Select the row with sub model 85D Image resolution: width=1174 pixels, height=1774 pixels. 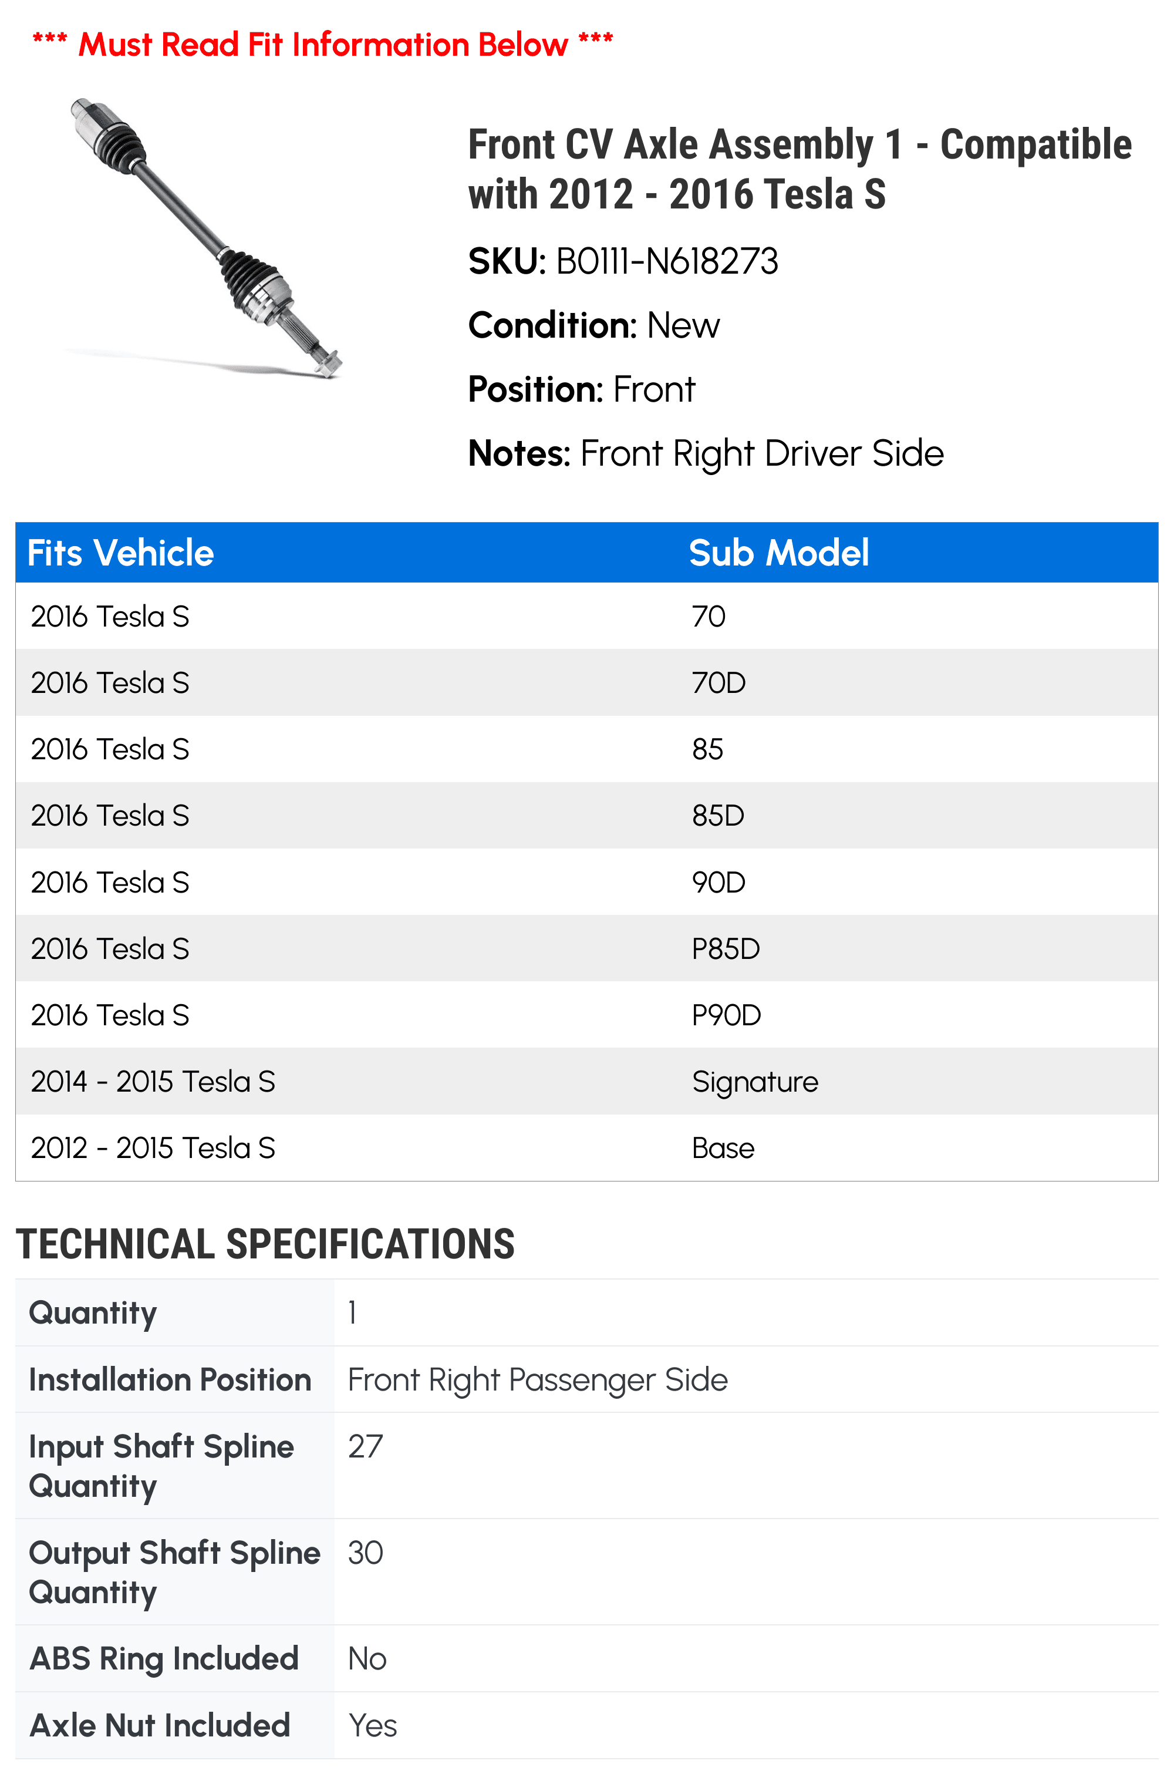click(587, 816)
